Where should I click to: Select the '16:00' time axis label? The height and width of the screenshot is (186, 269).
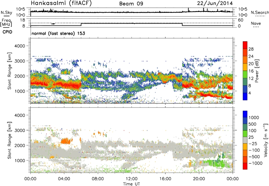click(165, 179)
